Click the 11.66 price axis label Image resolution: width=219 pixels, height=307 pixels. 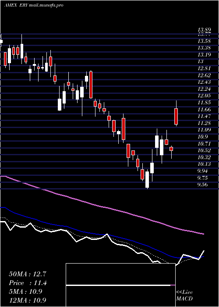click(204, 110)
